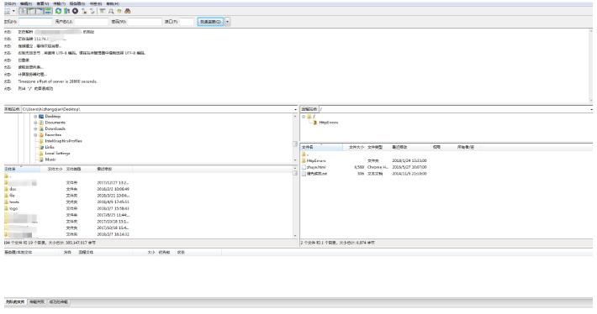Cancel current operation with black X icon

tap(76, 11)
